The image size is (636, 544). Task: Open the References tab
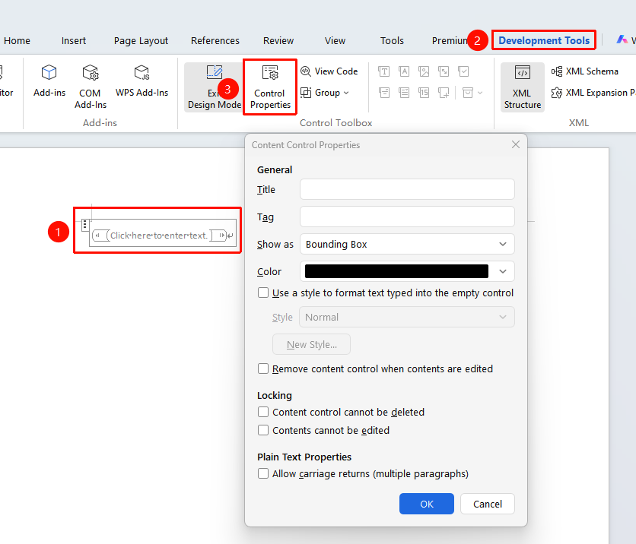(x=215, y=41)
